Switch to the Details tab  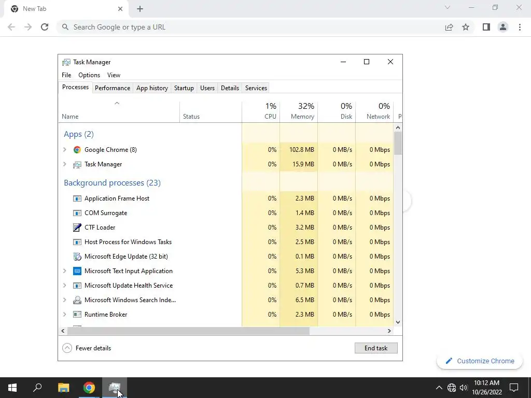point(230,88)
